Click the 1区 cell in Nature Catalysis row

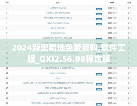coord(130,33)
